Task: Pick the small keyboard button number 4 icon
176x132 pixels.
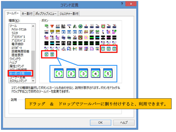Action: [x=46, y=54]
